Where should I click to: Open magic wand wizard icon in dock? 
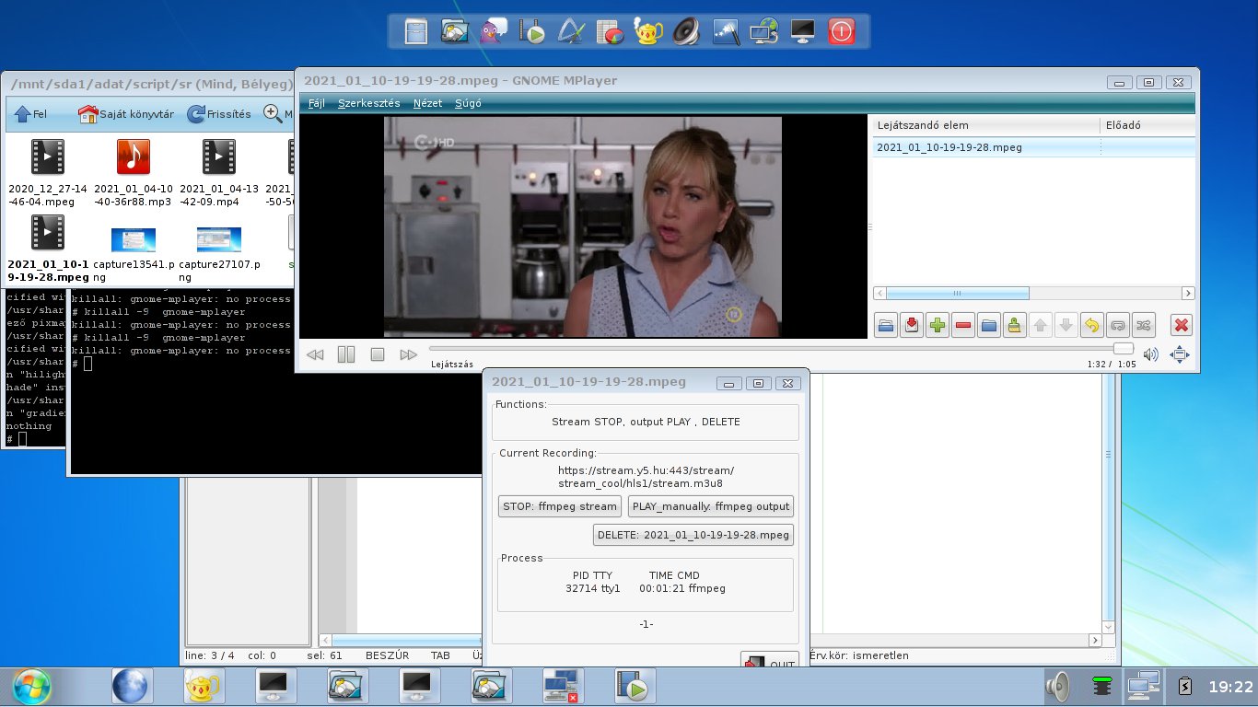tap(726, 32)
